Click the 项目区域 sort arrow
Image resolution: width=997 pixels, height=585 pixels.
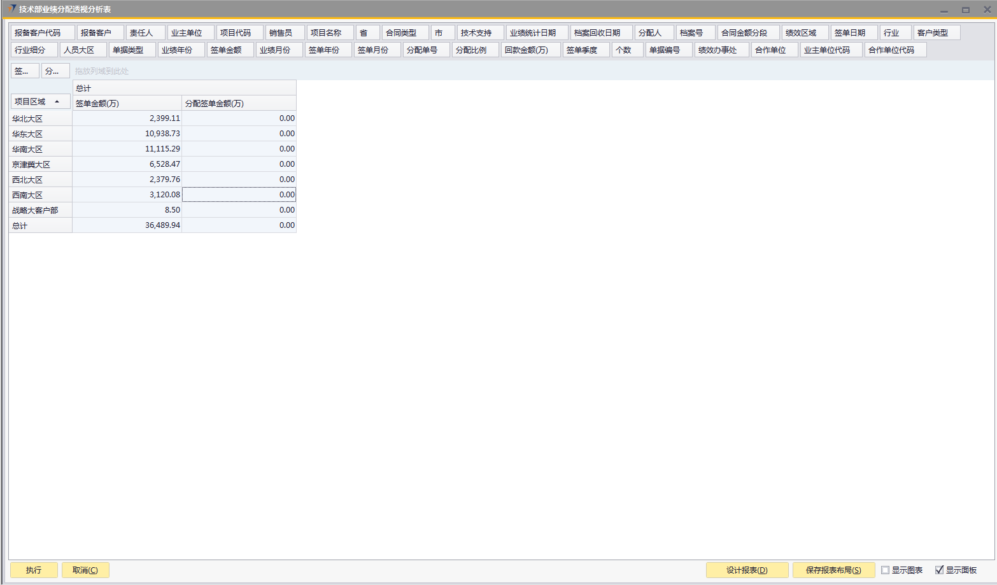(x=57, y=102)
